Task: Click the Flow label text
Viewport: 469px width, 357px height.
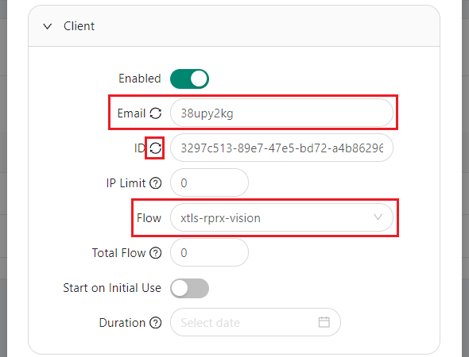Action: click(x=149, y=218)
